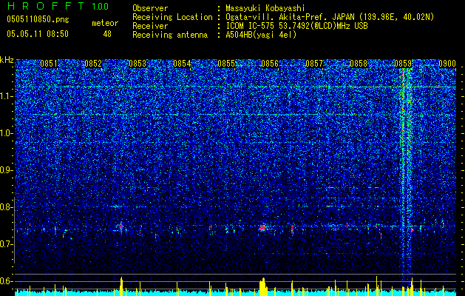Screen dimensions: 465x296
Task: Click the strong red meteor echo near 0856
Action: (262, 228)
